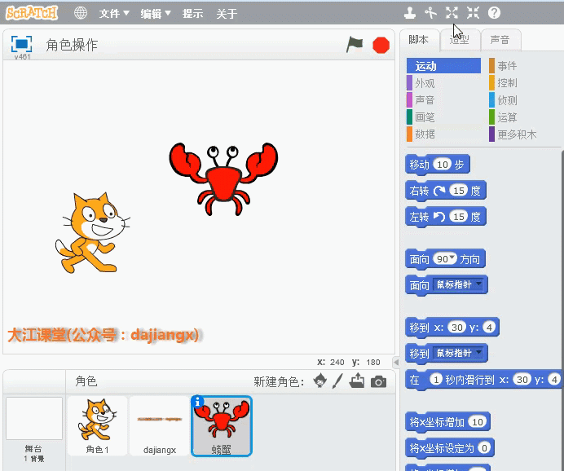Viewport: 564px width, 471px height.
Task: Click the globe language icon
Action: tap(80, 13)
